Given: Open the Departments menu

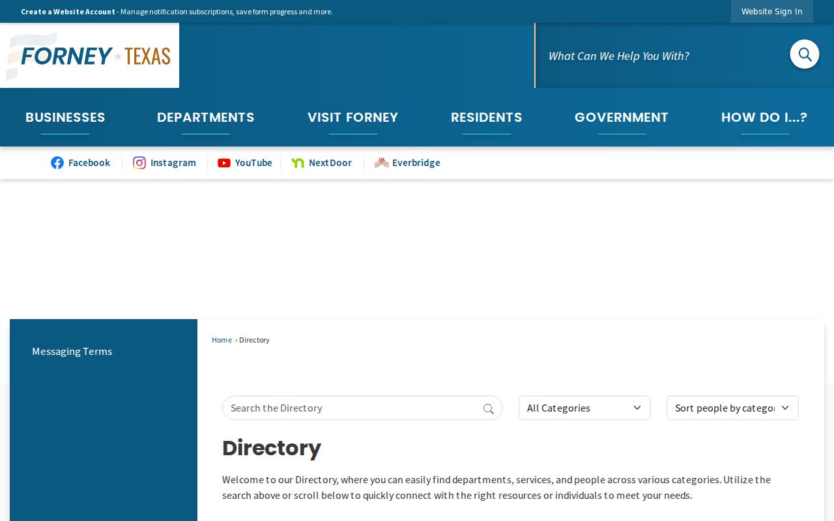Looking at the screenshot, I should [x=206, y=117].
